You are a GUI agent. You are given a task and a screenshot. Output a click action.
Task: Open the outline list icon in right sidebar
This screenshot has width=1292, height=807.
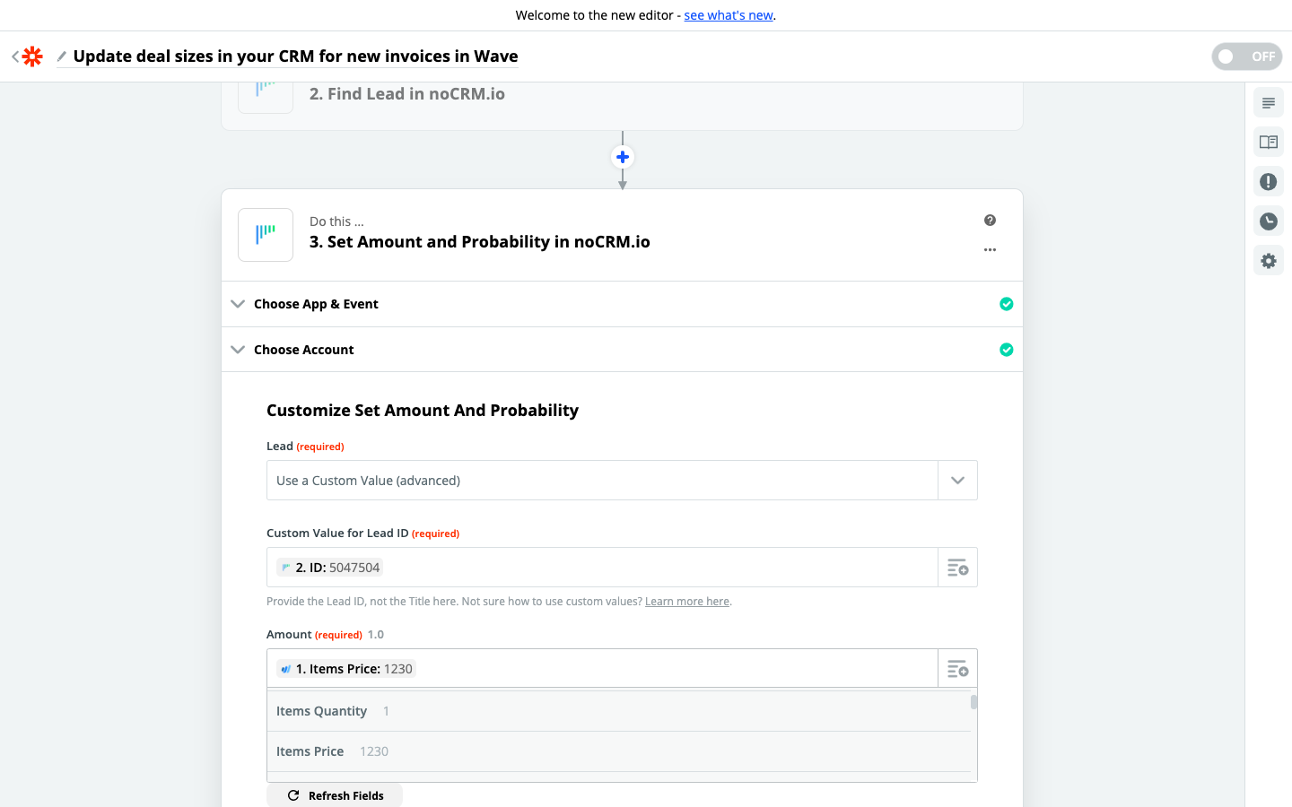(x=1268, y=103)
